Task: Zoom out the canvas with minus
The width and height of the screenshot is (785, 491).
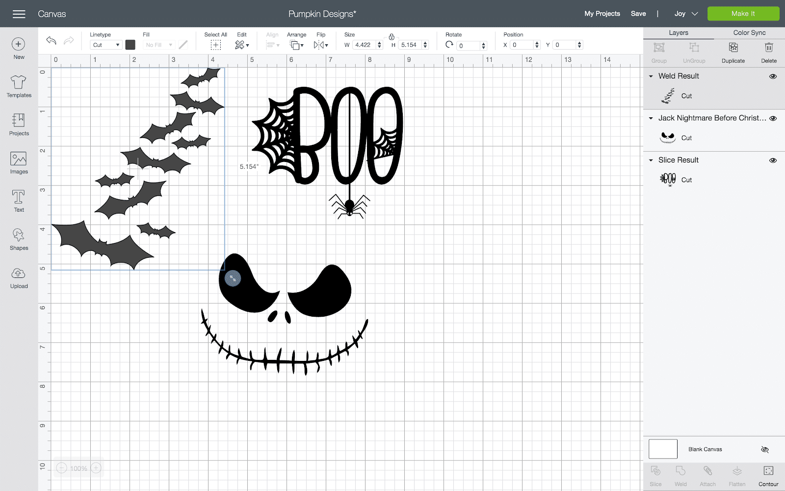Action: coord(61,468)
